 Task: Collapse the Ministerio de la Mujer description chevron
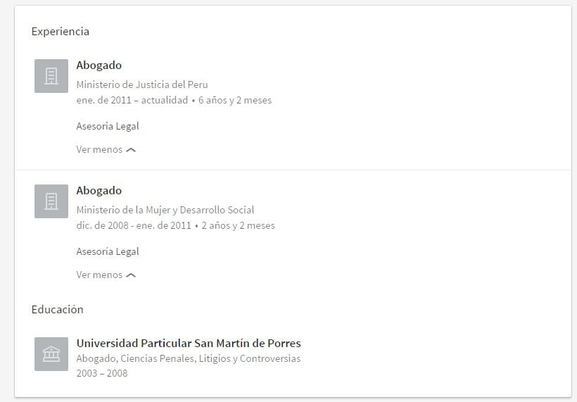131,275
